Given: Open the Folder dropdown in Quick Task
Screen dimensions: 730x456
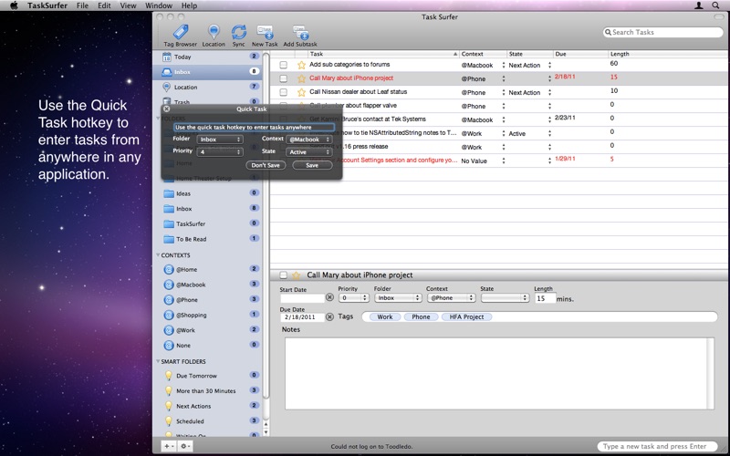Looking at the screenshot, I should tap(220, 140).
